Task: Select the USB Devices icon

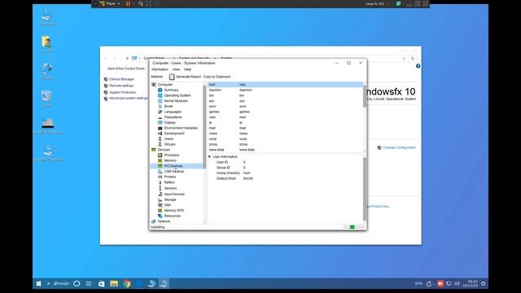Action: 160,172
